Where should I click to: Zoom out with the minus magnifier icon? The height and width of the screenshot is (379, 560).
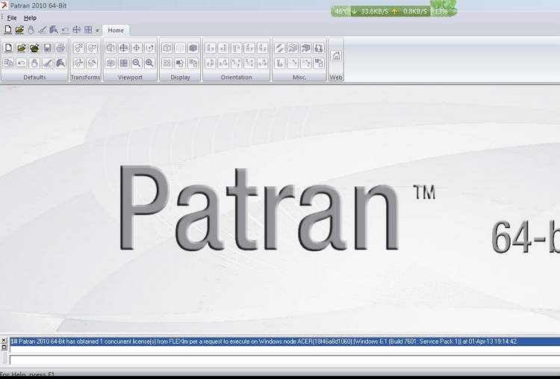coord(137,64)
